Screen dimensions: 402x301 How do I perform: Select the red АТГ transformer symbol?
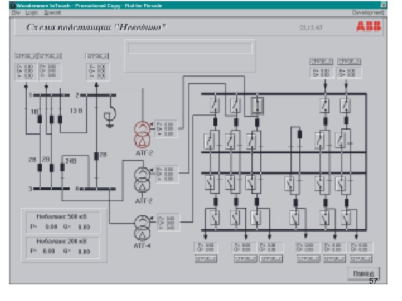[142, 135]
